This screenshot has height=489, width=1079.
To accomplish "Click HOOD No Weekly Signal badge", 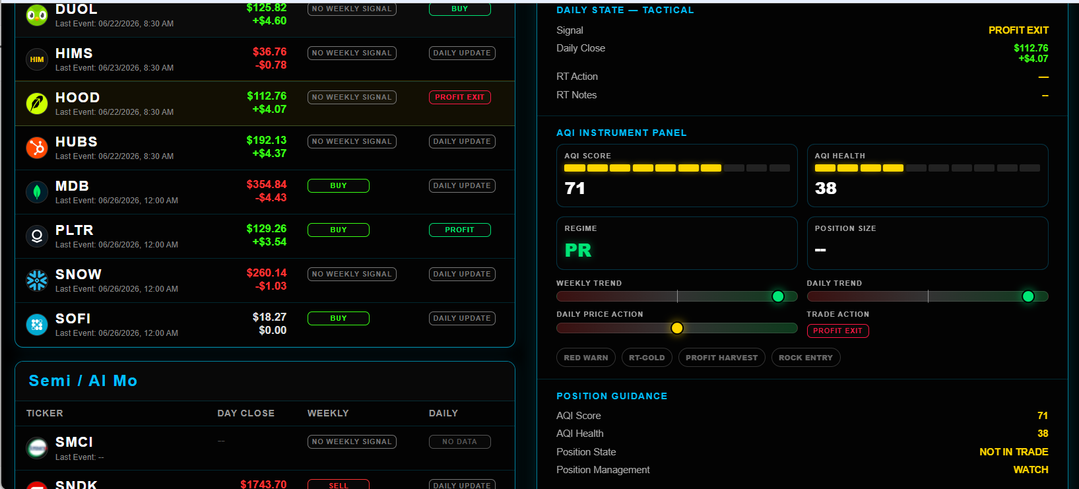I will [352, 97].
